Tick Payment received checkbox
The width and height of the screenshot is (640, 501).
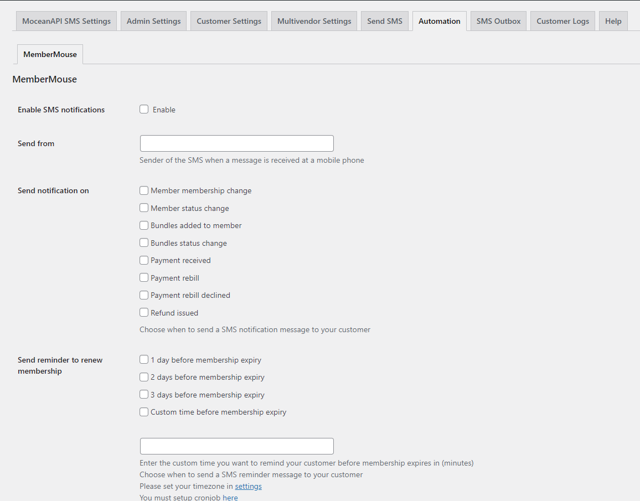(144, 260)
